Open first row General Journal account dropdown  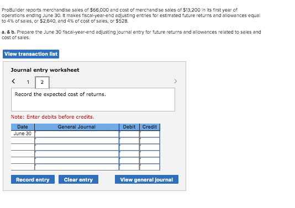[x=77, y=134]
